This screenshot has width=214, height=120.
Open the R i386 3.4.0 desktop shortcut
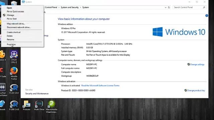click(x=14, y=105)
